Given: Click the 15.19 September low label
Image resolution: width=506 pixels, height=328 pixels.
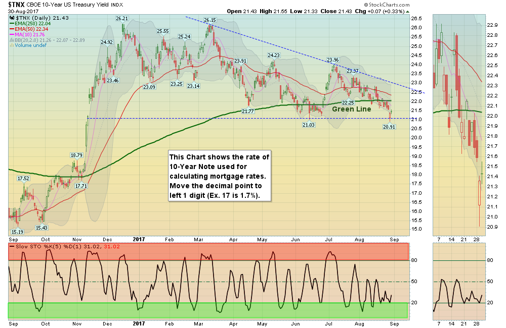Looking at the screenshot, I should [x=17, y=232].
